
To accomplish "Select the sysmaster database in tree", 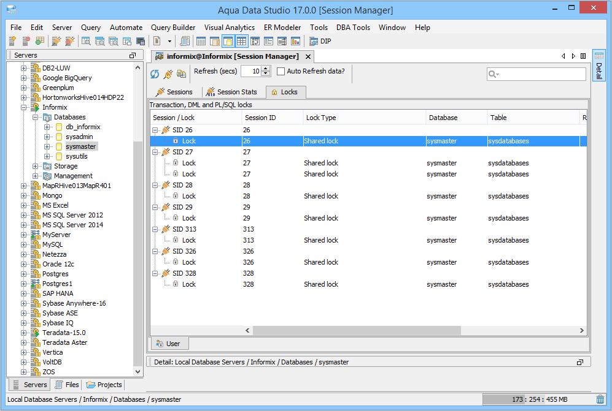I will coord(81,146).
